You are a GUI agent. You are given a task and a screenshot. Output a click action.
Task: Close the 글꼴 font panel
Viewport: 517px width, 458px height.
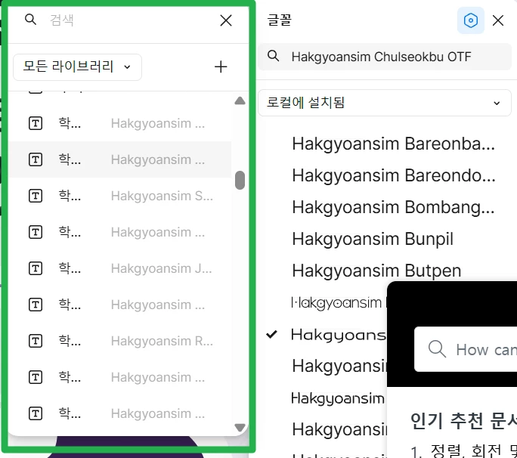(498, 20)
